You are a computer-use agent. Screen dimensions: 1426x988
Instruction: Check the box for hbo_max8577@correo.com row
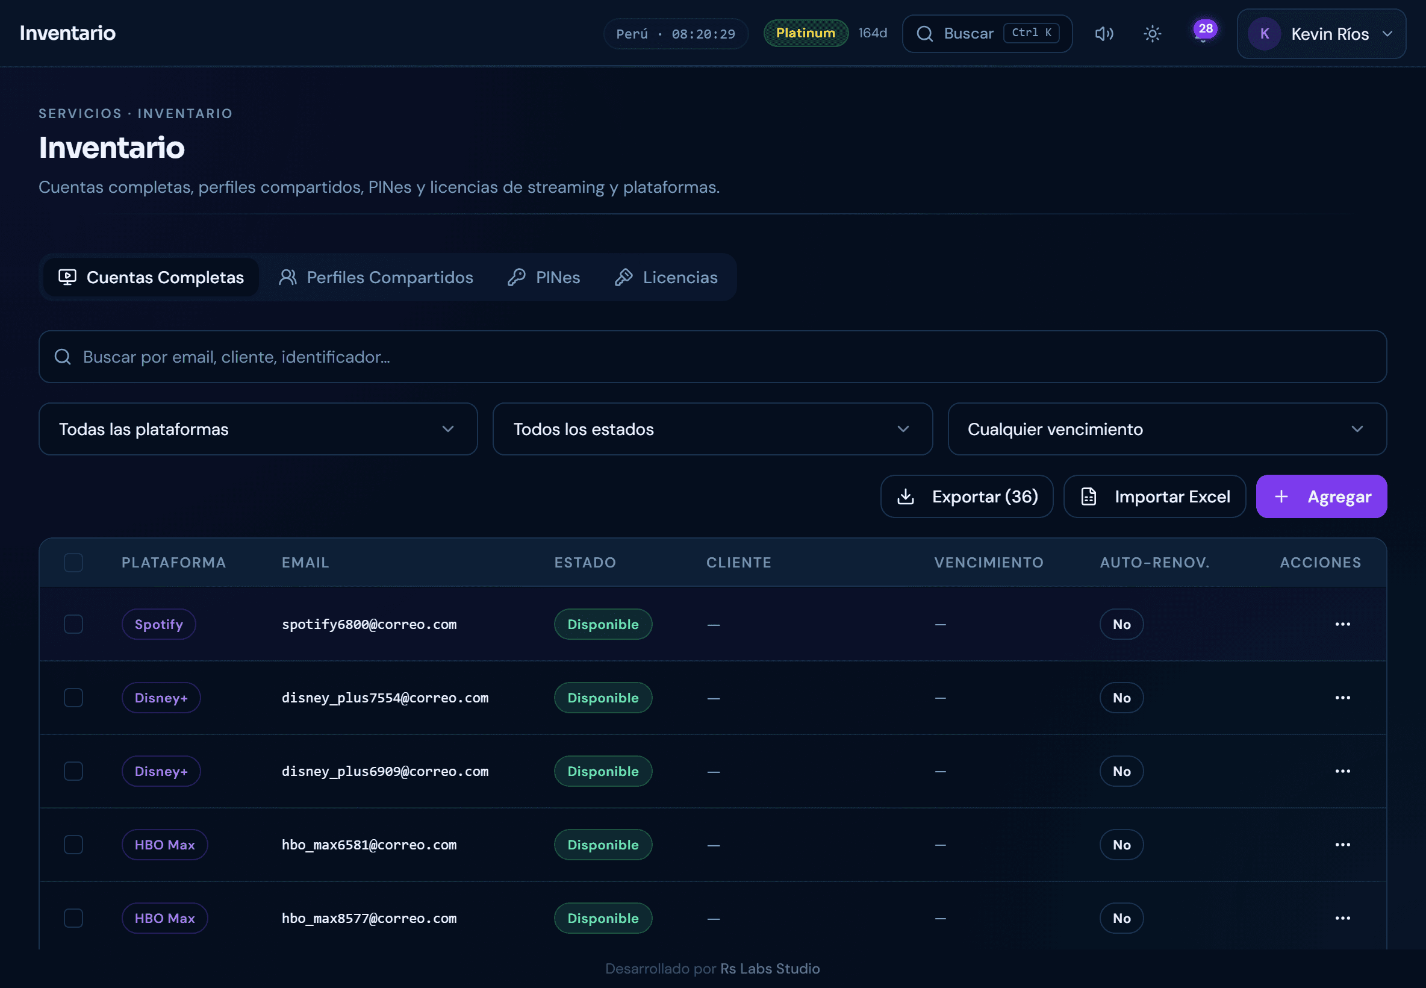(73, 918)
